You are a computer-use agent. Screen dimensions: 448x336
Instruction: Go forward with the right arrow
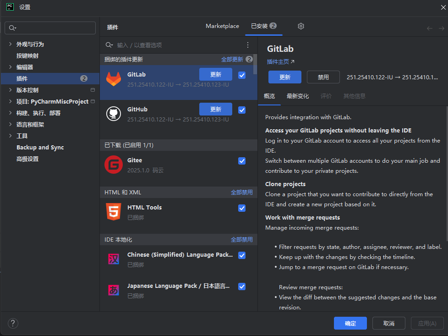[442, 28]
